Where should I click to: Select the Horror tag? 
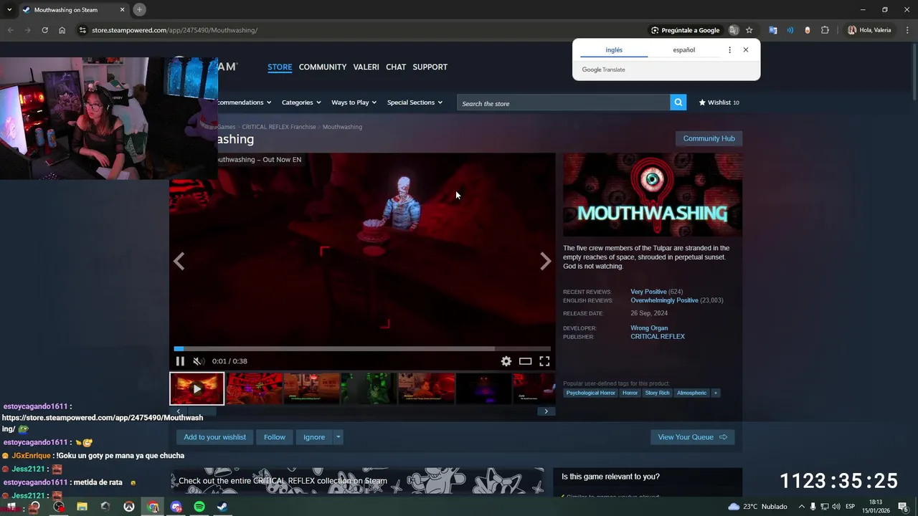coord(630,393)
